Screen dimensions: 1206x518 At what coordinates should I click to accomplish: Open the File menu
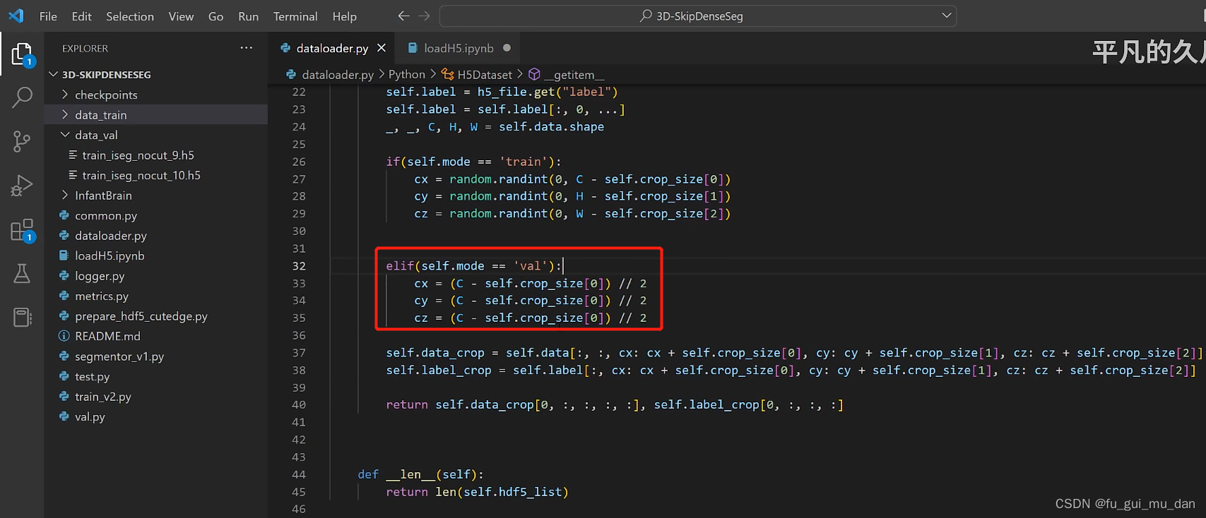click(48, 16)
